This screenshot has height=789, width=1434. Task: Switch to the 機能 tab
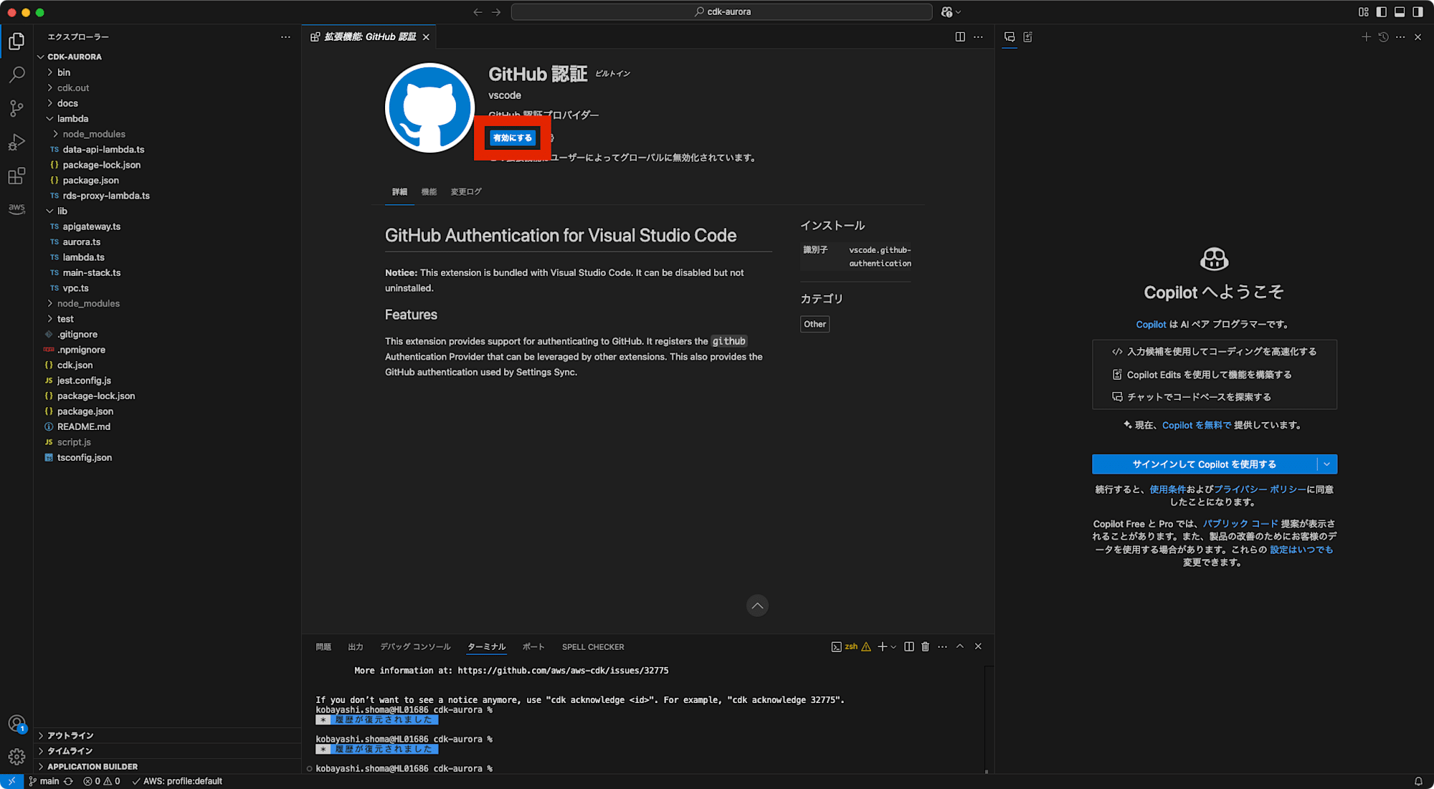(x=429, y=191)
